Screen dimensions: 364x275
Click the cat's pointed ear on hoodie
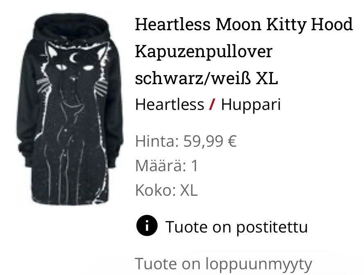coord(52,49)
